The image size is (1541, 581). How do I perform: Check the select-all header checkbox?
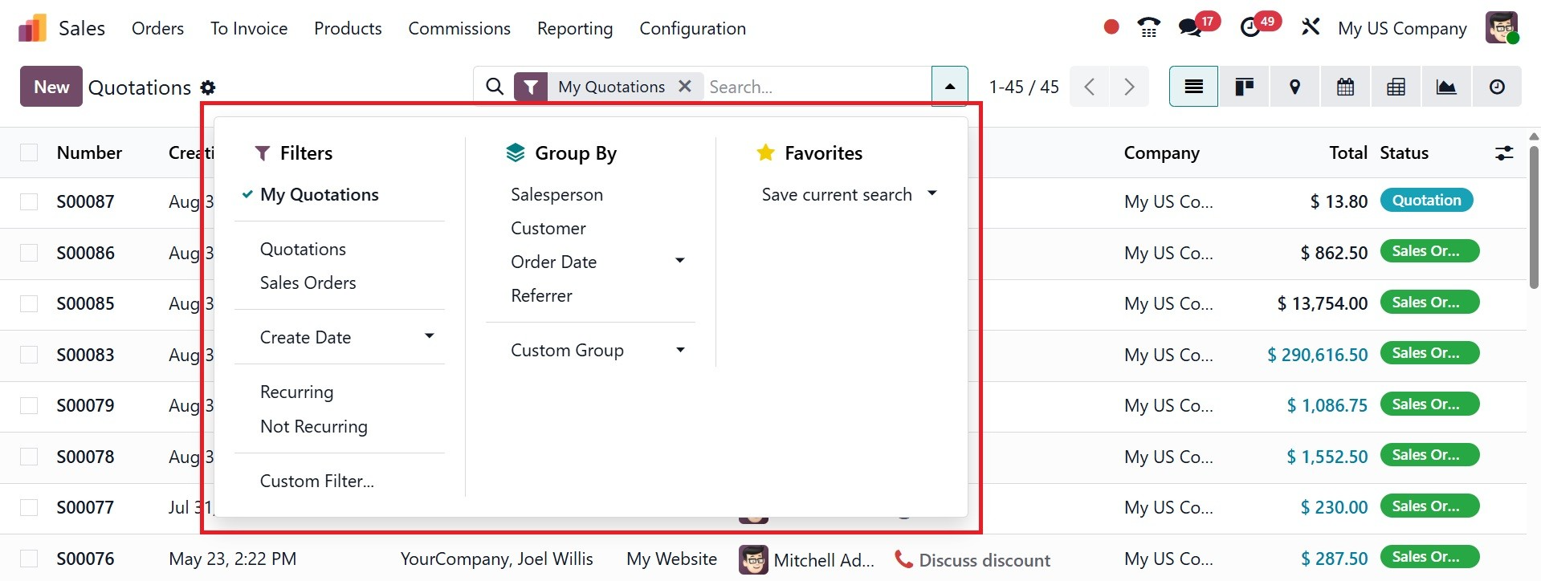[29, 152]
